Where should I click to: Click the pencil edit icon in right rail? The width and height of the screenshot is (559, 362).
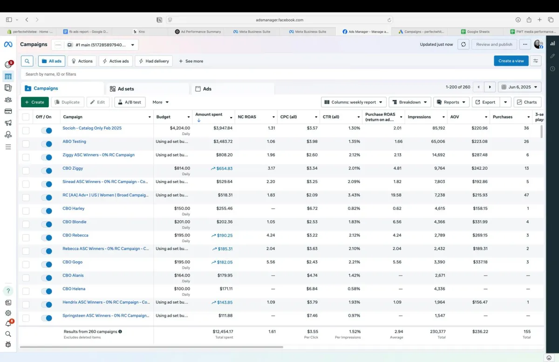[x=552, y=56]
